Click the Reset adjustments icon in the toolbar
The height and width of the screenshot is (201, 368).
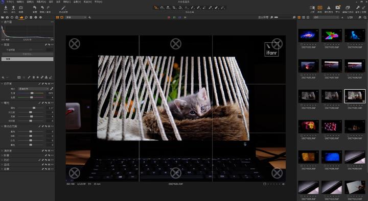35,8
